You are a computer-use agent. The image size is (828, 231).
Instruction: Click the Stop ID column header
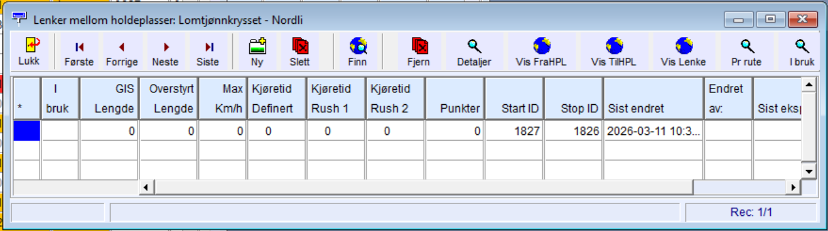(x=573, y=99)
